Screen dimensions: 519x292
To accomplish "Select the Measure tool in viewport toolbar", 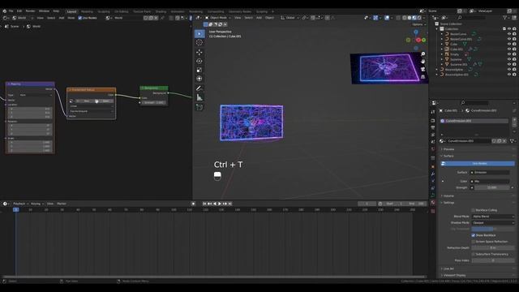I will point(199,97).
